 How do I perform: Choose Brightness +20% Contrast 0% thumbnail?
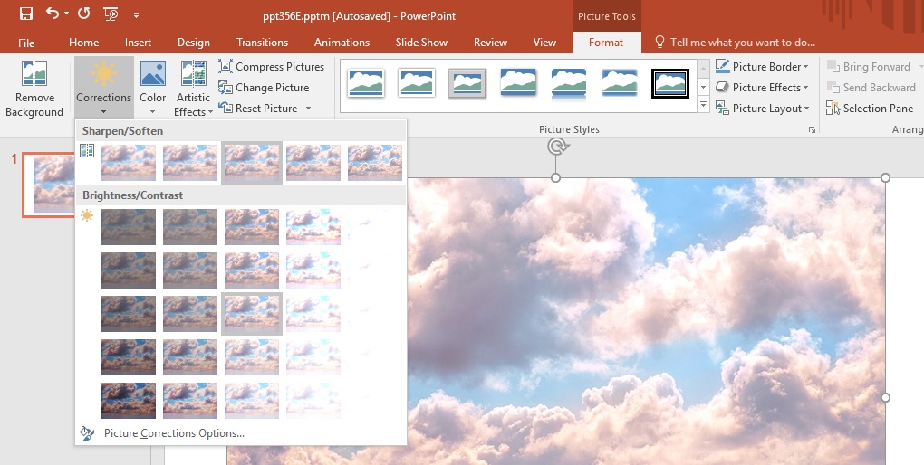[313, 314]
